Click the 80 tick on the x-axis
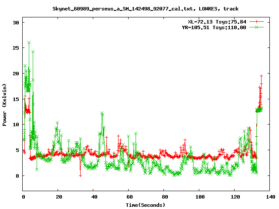 click(164, 197)
